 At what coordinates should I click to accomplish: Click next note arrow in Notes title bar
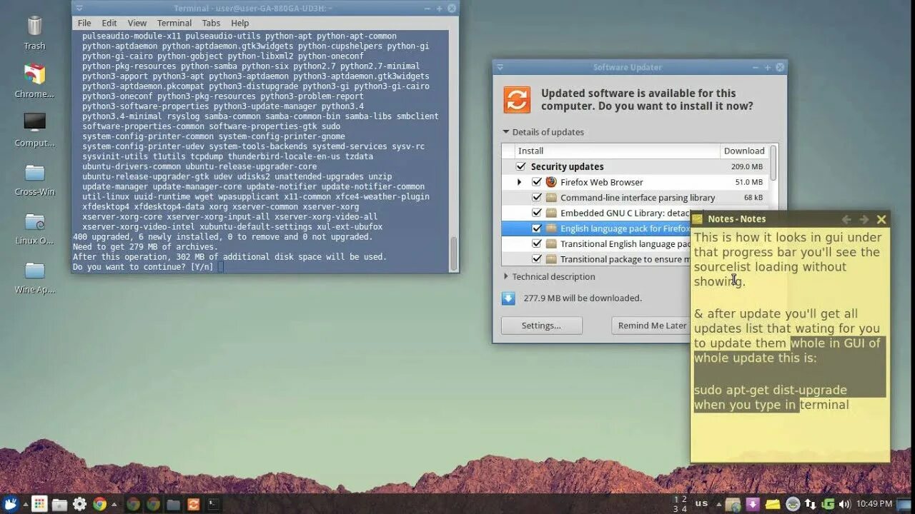864,219
